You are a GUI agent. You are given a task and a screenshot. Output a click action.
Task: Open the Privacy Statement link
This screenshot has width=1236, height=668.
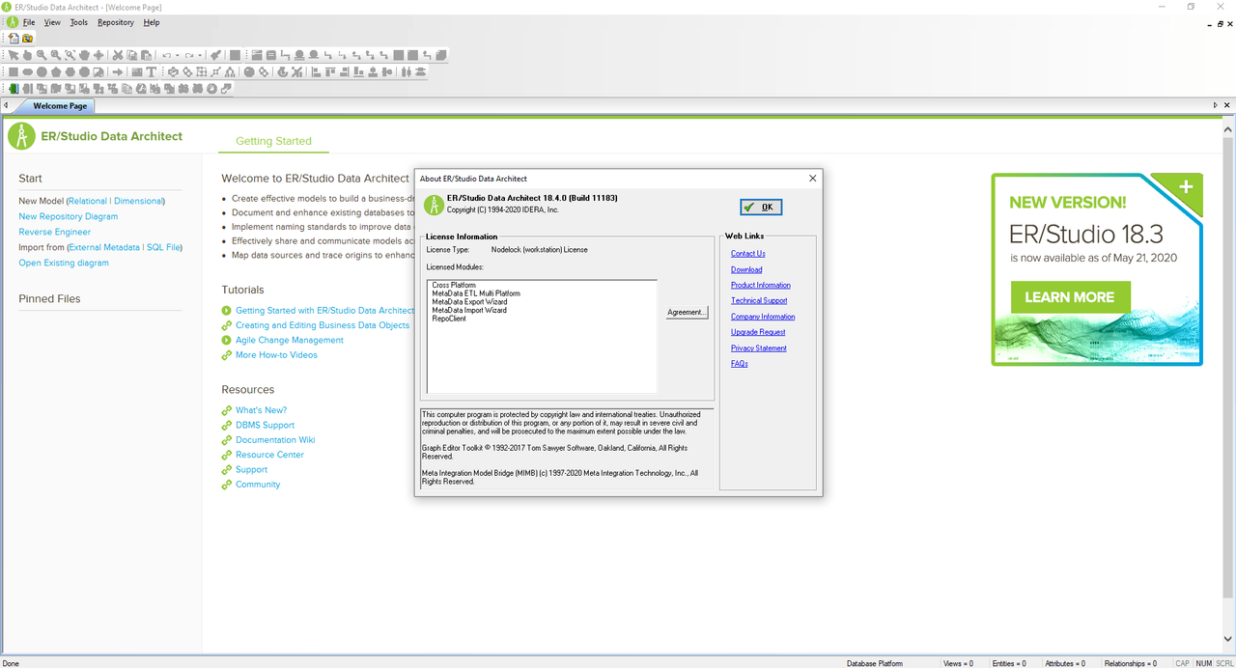pos(759,348)
